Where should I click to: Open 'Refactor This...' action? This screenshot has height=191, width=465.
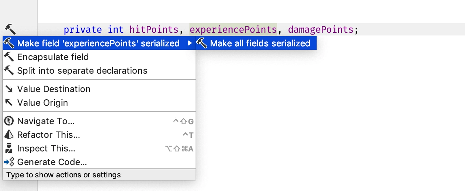[x=99, y=135]
